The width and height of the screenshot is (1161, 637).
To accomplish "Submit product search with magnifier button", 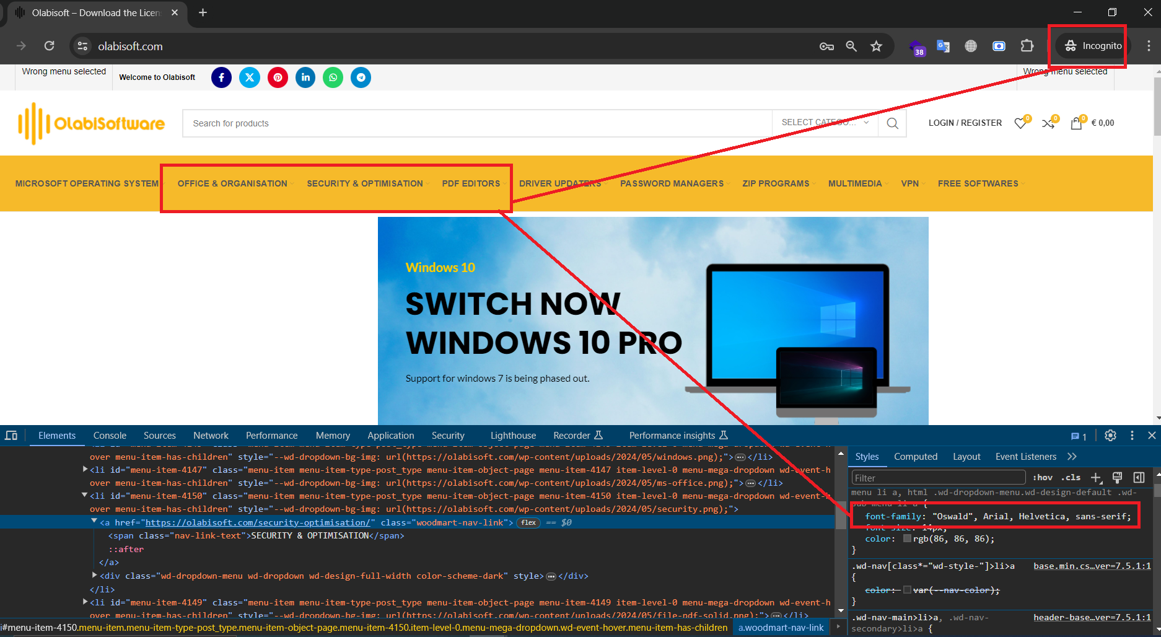I will click(892, 123).
